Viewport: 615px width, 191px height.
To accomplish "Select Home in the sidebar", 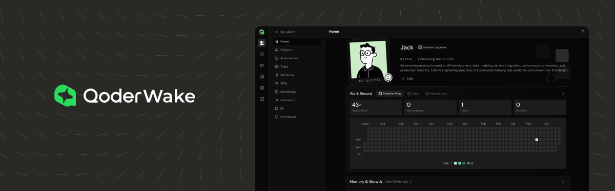I will 297,41.
